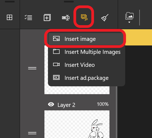The width and height of the screenshot is (152, 138).
Task: Click the drag handle beside the upper layer
Action: point(32,68)
